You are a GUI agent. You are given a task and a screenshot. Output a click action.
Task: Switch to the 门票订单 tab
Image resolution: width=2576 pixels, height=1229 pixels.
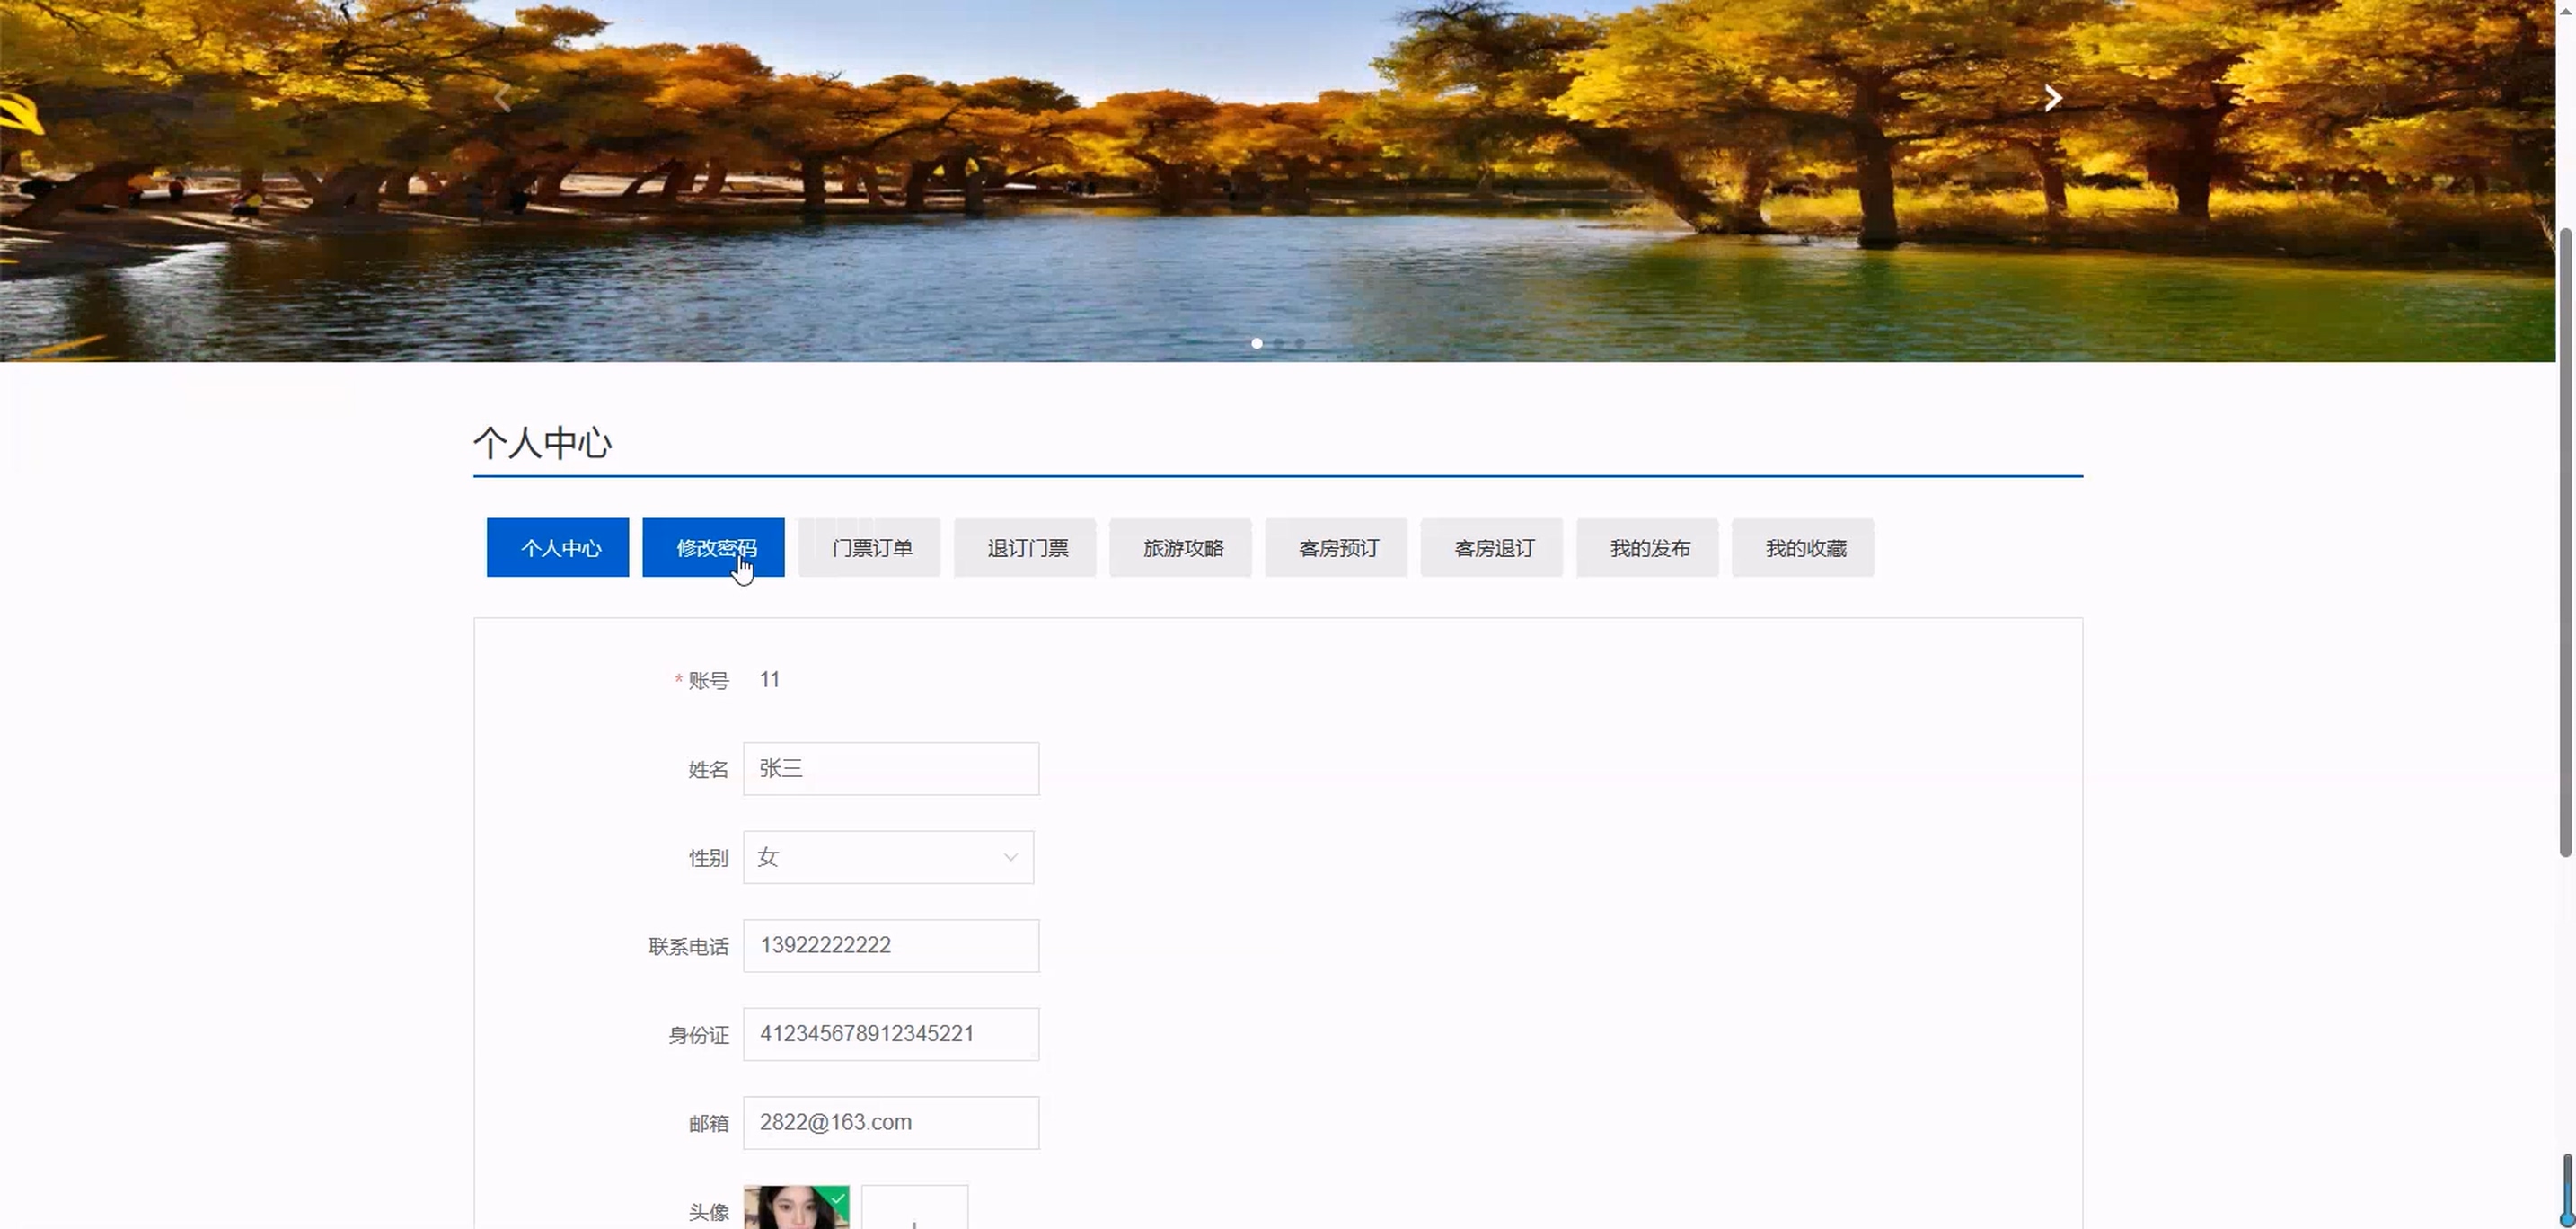coord(869,548)
